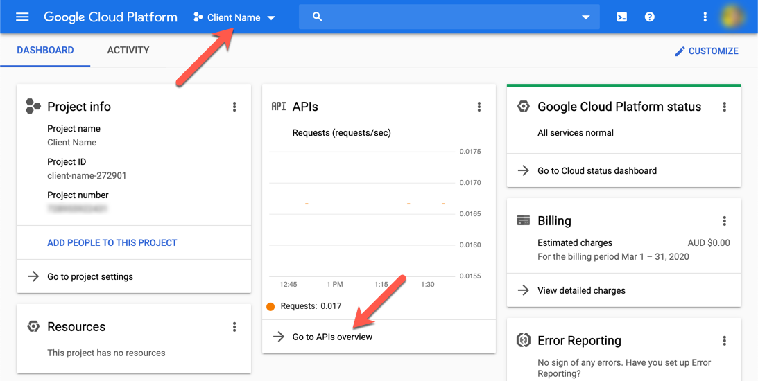Go to project settings
This screenshot has height=381, width=758.
coord(90,276)
